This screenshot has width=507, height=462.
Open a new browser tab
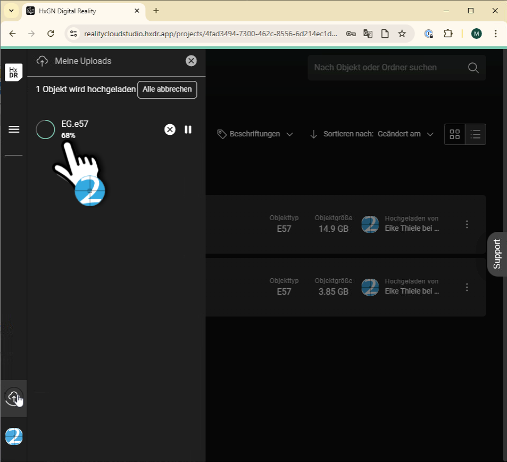156,11
